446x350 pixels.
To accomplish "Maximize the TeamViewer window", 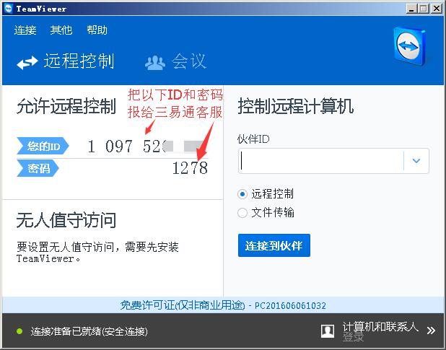I will pyautogui.click(x=424, y=9).
